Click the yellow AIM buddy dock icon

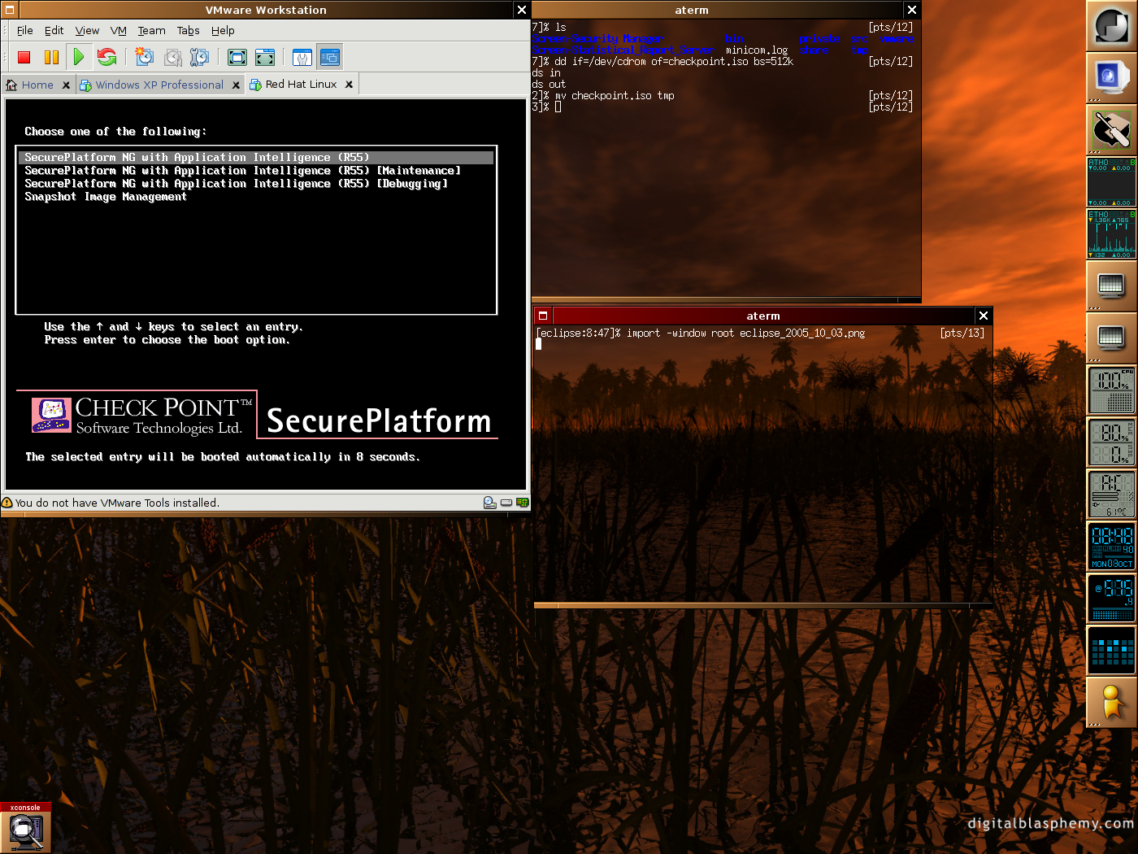(1112, 703)
